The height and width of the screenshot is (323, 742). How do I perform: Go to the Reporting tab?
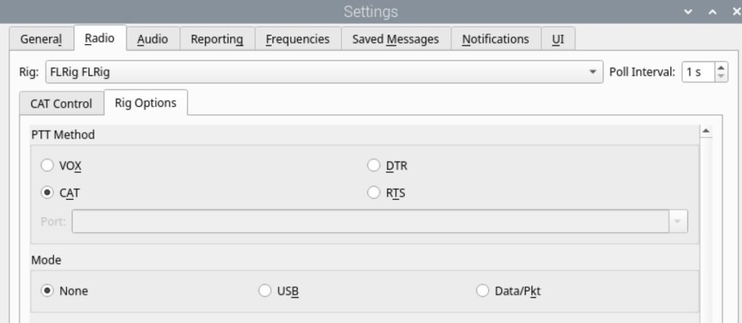tap(217, 39)
